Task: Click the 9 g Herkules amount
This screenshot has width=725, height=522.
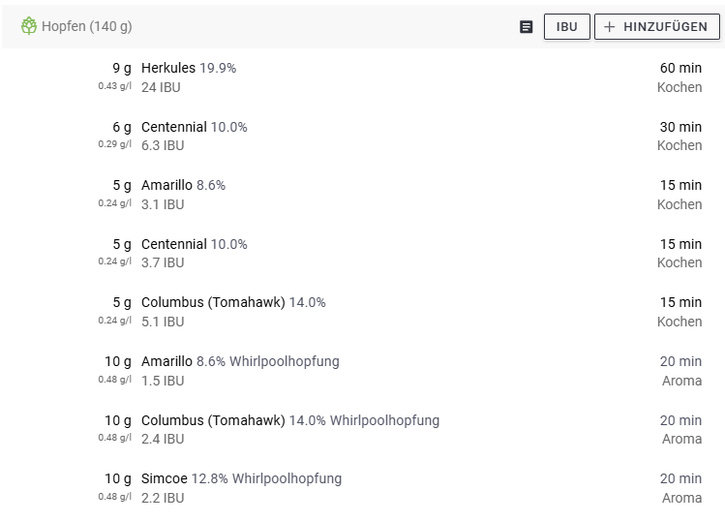Action: (x=121, y=69)
